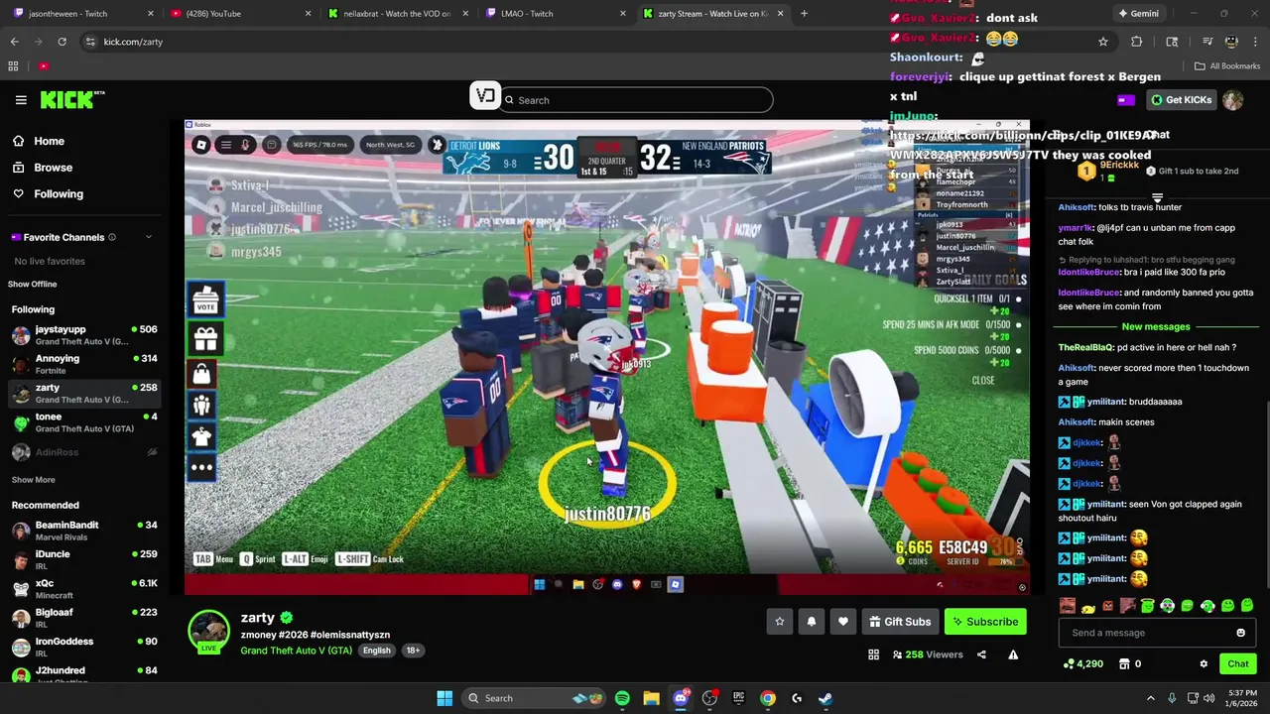Click the KICK logo
The image size is (1270, 714).
(72, 100)
